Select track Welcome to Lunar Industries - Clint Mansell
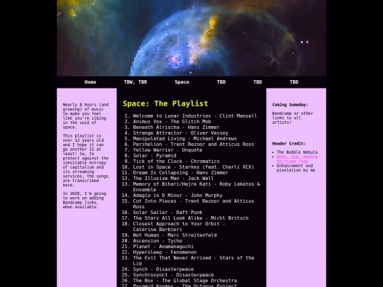Viewport: 383px width, 287px height. 194,116
